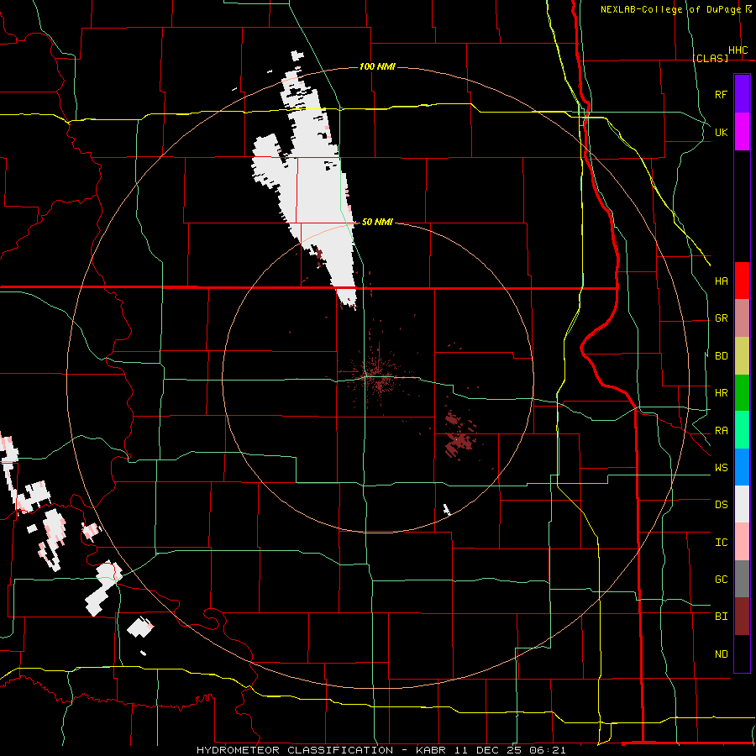Viewport: 756px width, 756px height.
Task: Click the 11 DEC 25 date in caption
Action: tap(487, 750)
